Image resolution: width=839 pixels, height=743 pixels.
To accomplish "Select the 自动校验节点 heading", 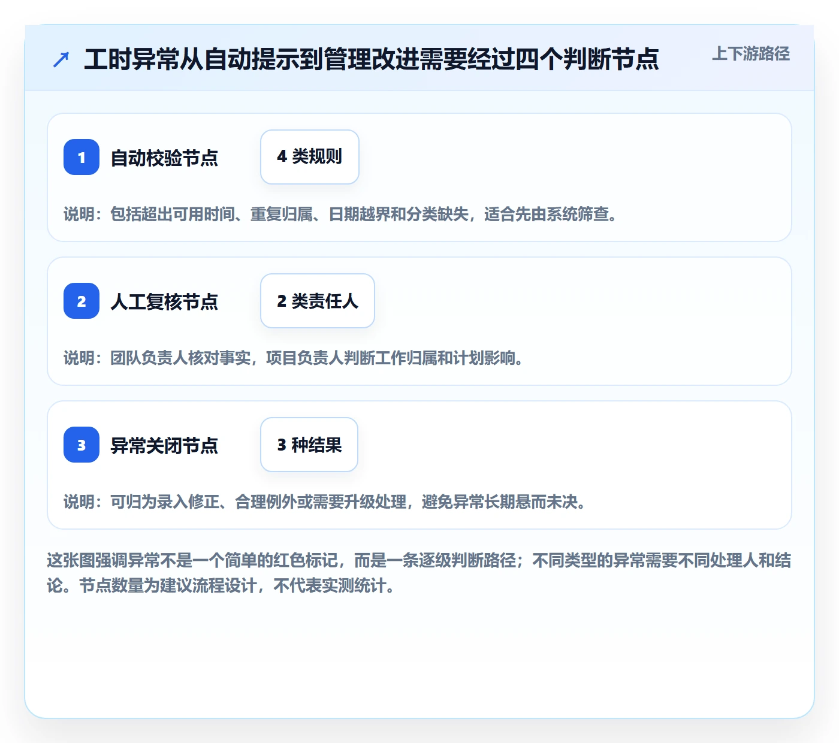I will click(x=164, y=158).
